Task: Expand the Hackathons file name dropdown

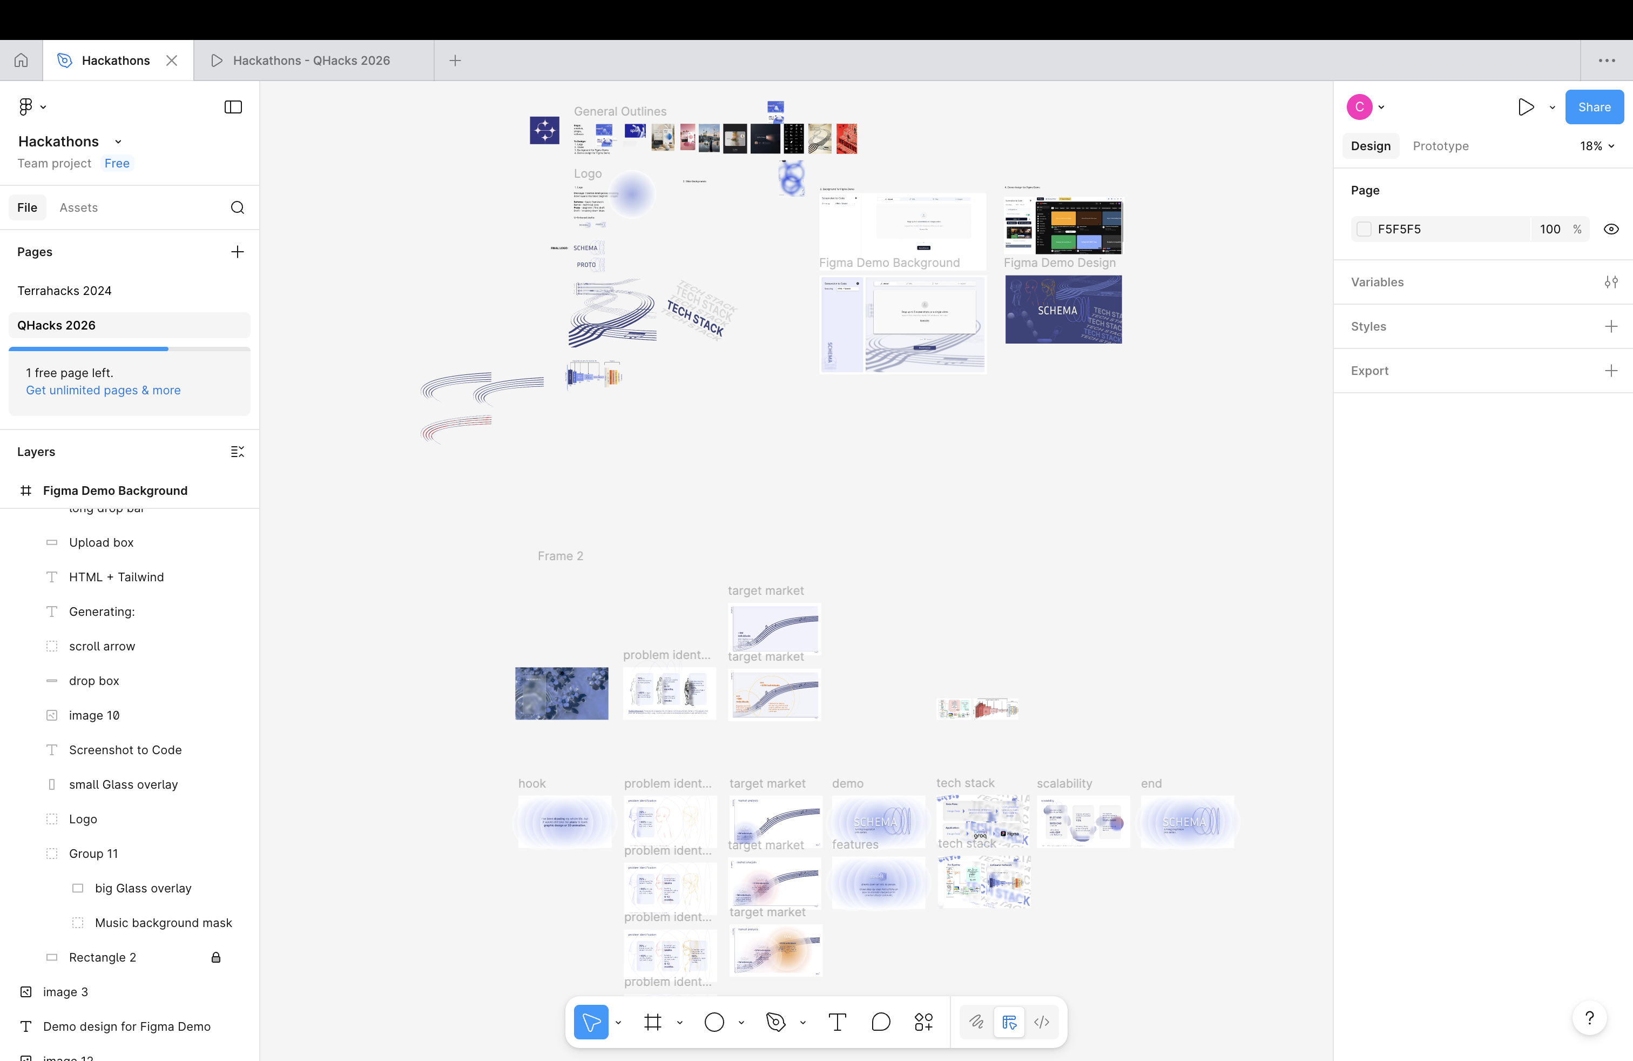Action: (x=118, y=142)
